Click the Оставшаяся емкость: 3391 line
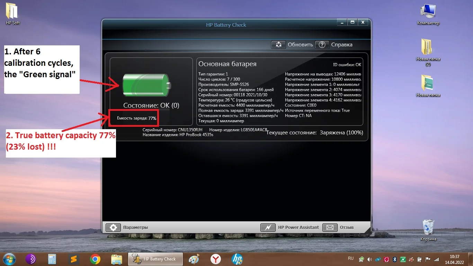This screenshot has width=473, height=266. point(238,116)
